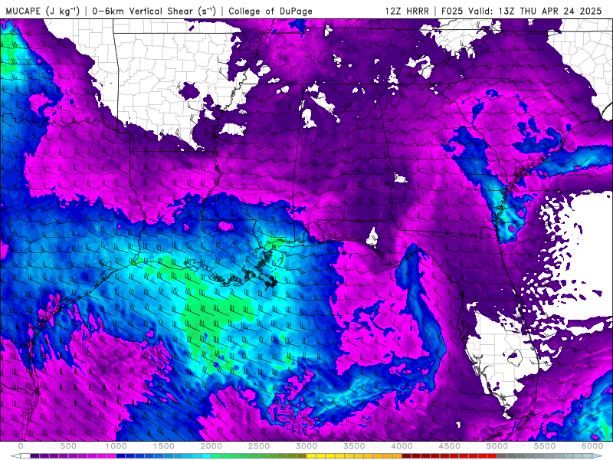Click the 2500 label on the color scale
Image resolution: width=613 pixels, height=460 pixels.
[x=259, y=446]
